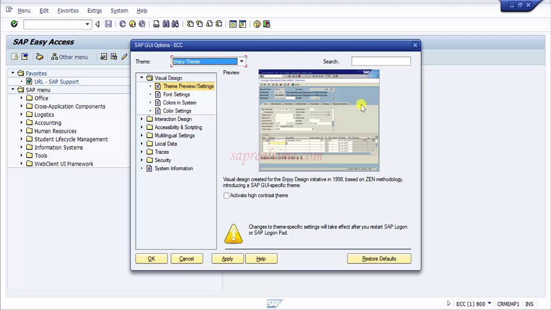Open the Theme dropdown list
551x310 pixels.
(242, 61)
